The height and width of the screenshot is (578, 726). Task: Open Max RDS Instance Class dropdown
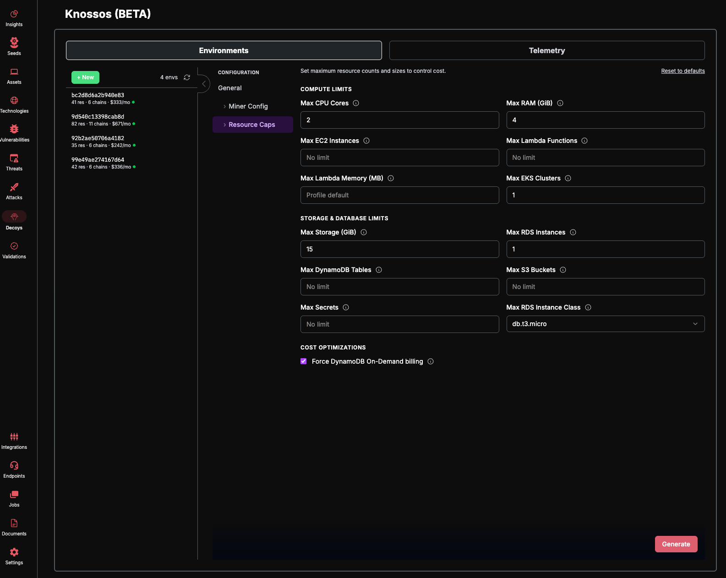tap(606, 324)
